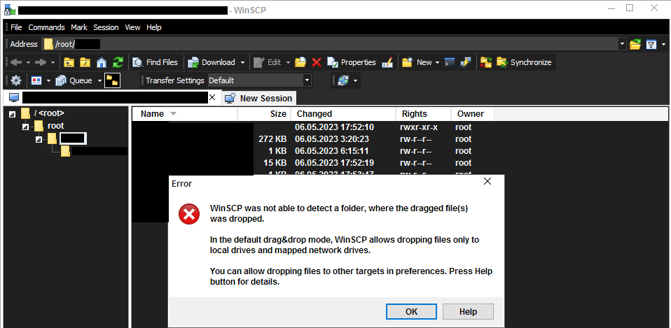Go to parent directory icon

[69, 62]
